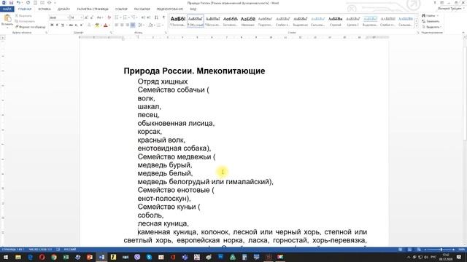Click the yellow text highlight color button
Screen dimensions: 467x262
click(x=97, y=25)
